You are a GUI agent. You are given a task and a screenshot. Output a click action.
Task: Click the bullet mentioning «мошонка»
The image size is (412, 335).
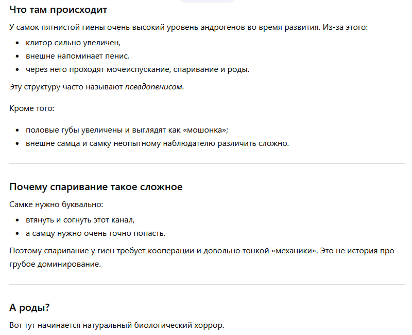click(x=127, y=130)
